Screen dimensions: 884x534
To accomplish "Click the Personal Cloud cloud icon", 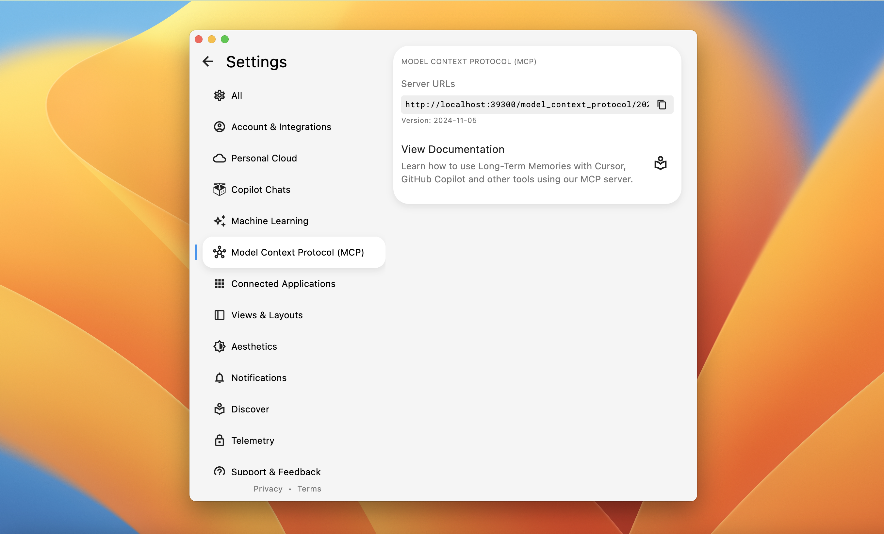I will [x=219, y=158].
